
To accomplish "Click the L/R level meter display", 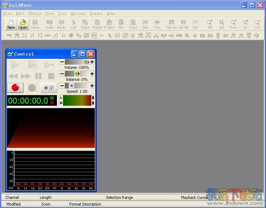I will coord(77,100).
